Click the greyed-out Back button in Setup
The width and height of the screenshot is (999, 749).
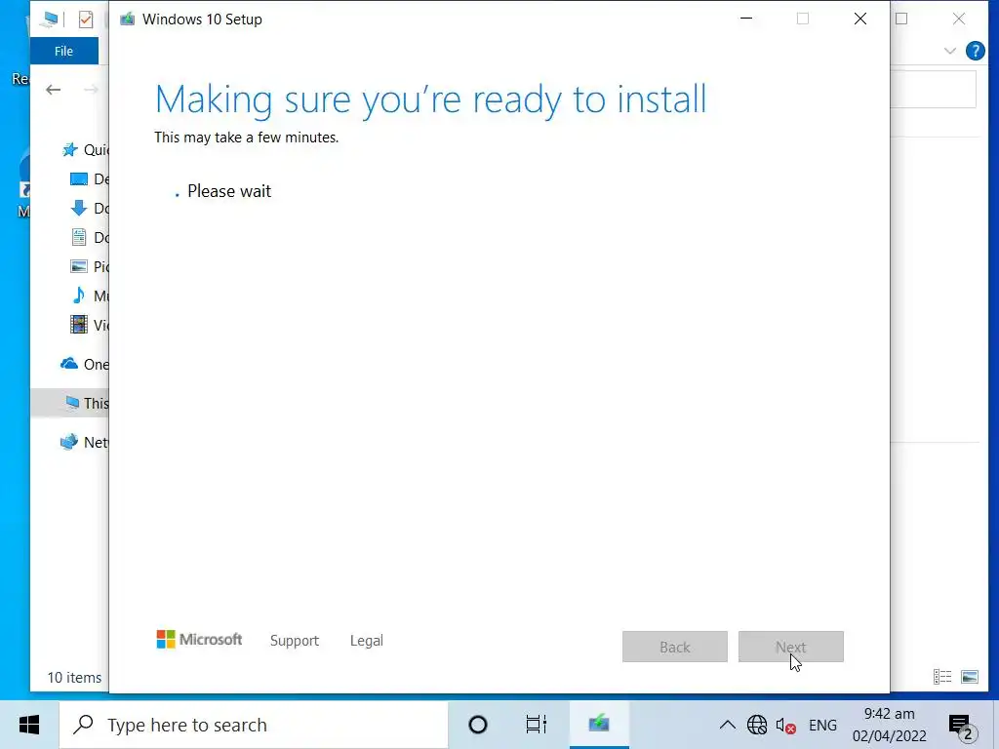[675, 647]
